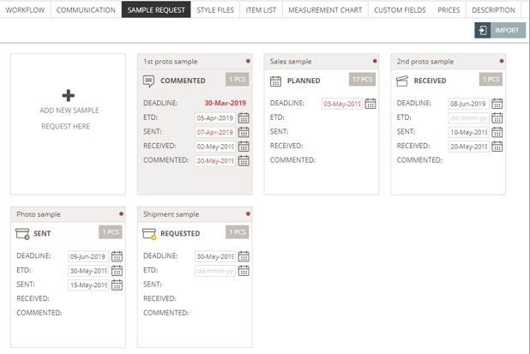Image resolution: width=530 pixels, height=354 pixels.
Task: Click the 17 PCS badge on Sales sample
Action: [363, 80]
